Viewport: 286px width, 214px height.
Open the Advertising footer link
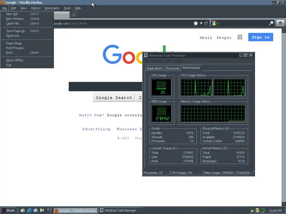tap(96, 129)
